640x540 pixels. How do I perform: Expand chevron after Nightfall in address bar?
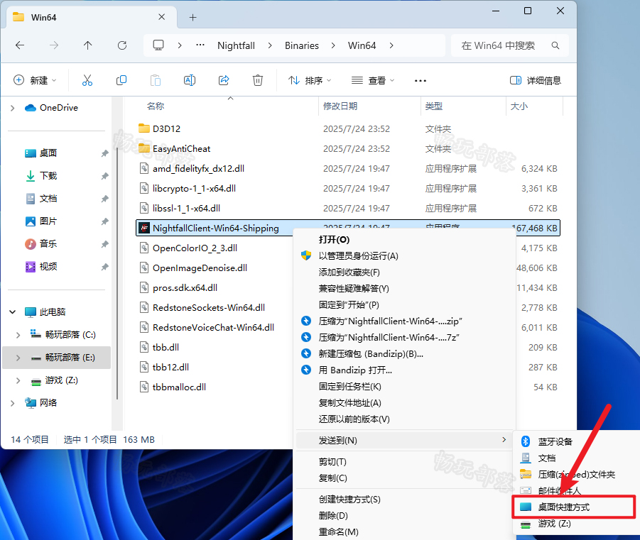tap(270, 45)
